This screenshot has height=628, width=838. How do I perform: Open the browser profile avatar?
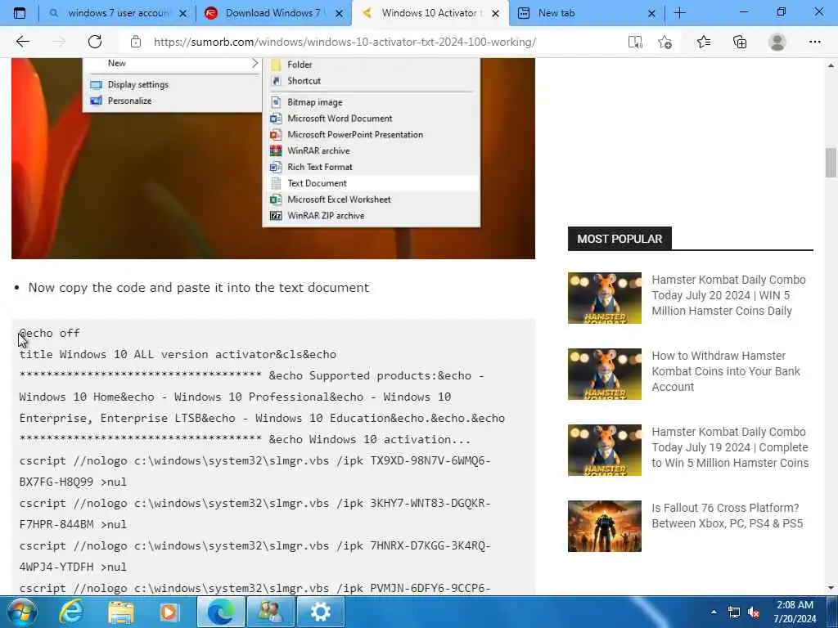pos(777,42)
